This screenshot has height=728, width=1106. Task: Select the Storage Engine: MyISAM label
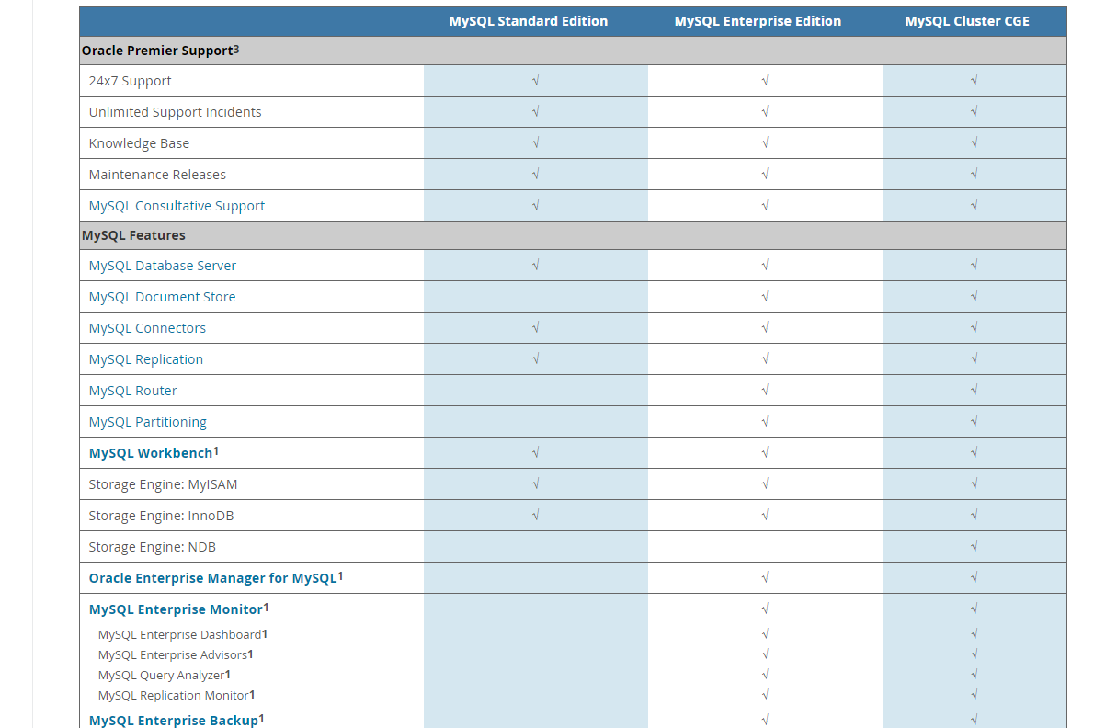click(x=163, y=484)
